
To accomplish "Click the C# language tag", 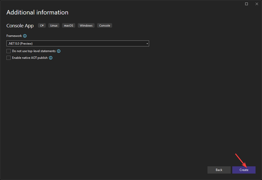I will pyautogui.click(x=42, y=25).
